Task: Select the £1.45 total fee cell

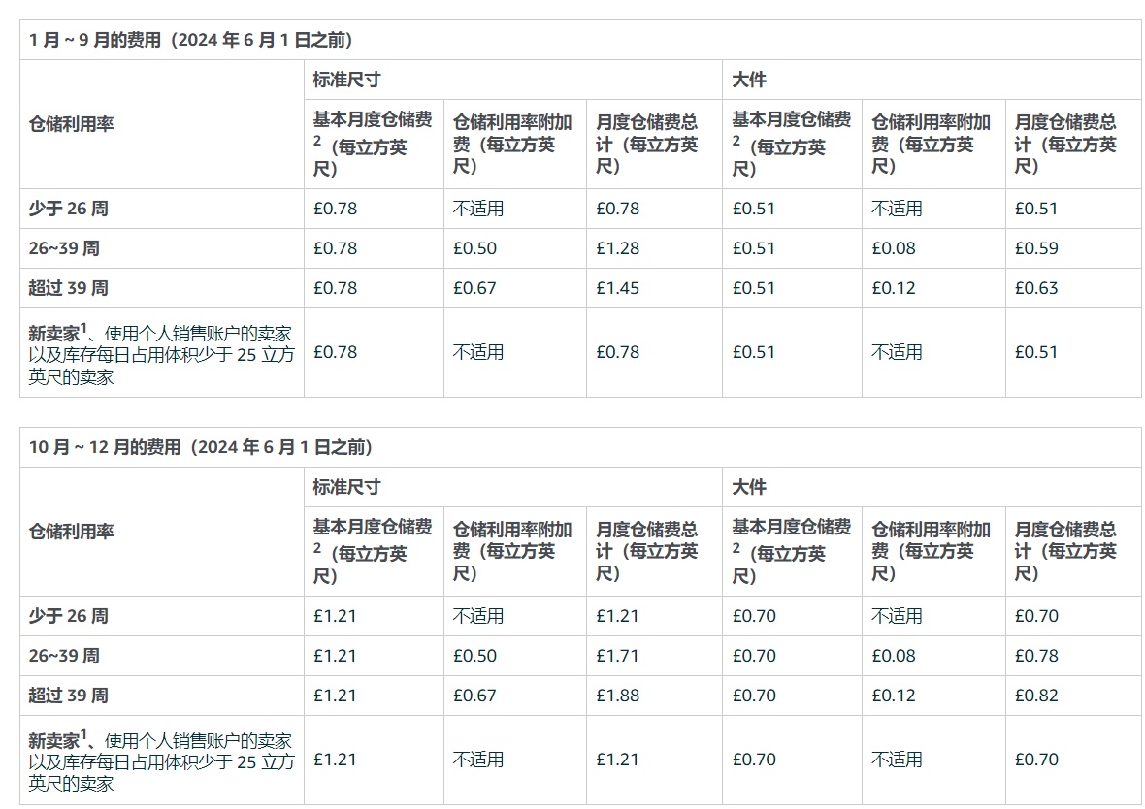Action: pyautogui.click(x=618, y=288)
